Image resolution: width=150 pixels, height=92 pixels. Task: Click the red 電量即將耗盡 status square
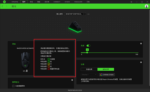(x=48, y=69)
